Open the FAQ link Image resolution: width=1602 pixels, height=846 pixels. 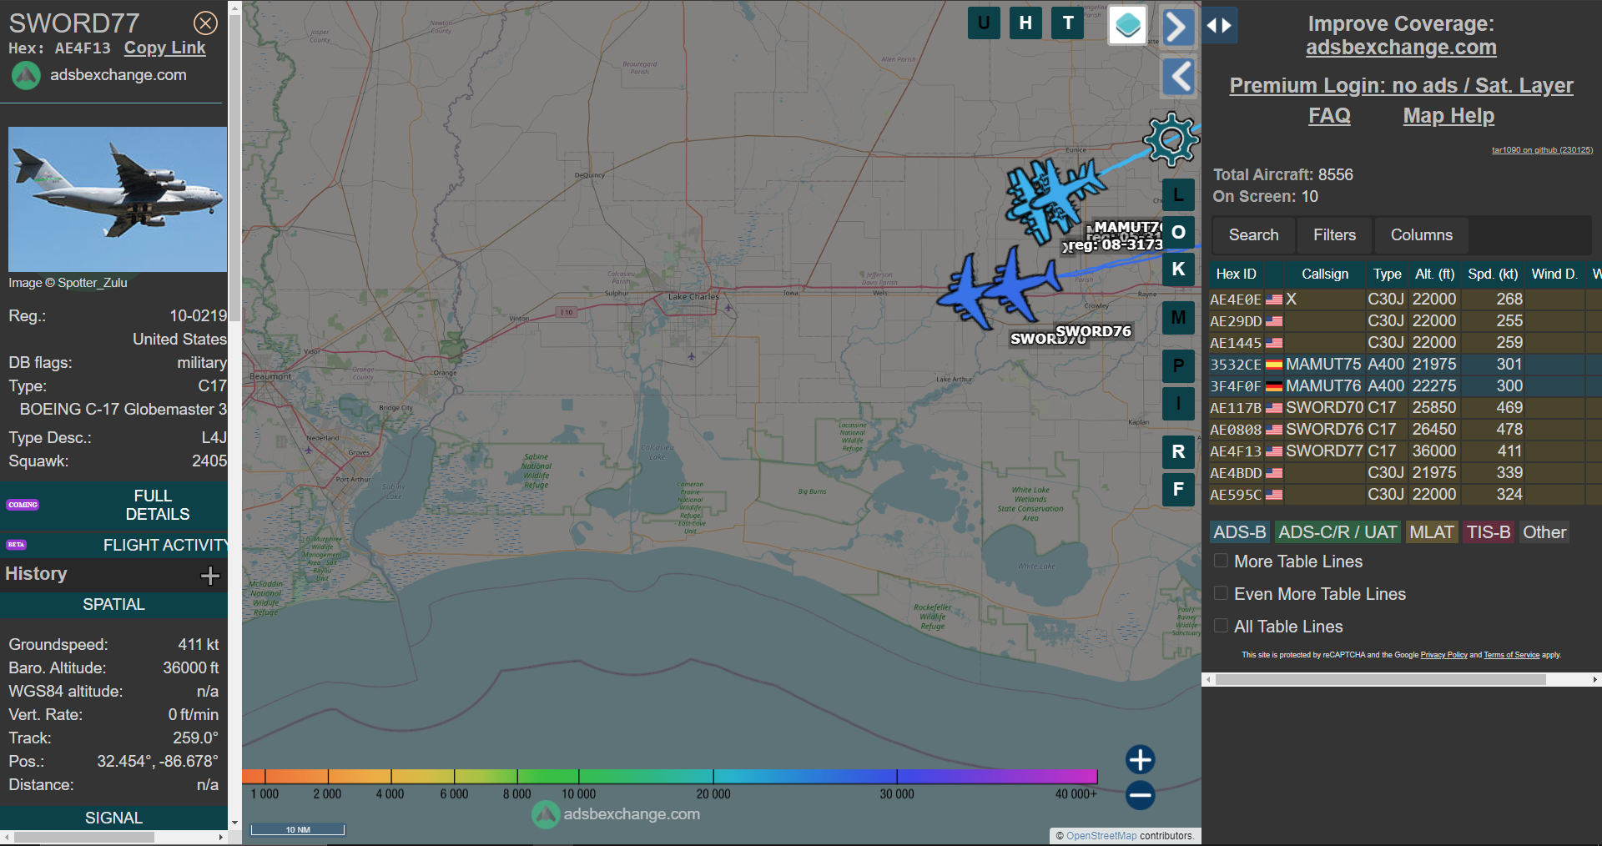[1329, 116]
